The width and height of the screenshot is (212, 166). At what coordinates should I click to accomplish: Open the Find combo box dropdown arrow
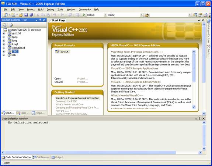point(190,15)
